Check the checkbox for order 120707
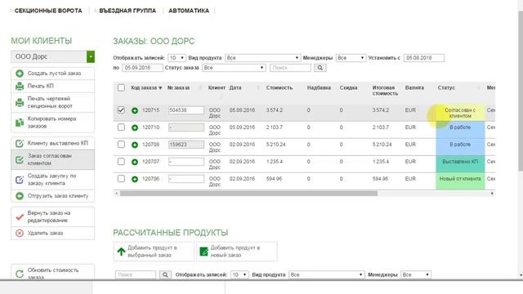 click(121, 162)
